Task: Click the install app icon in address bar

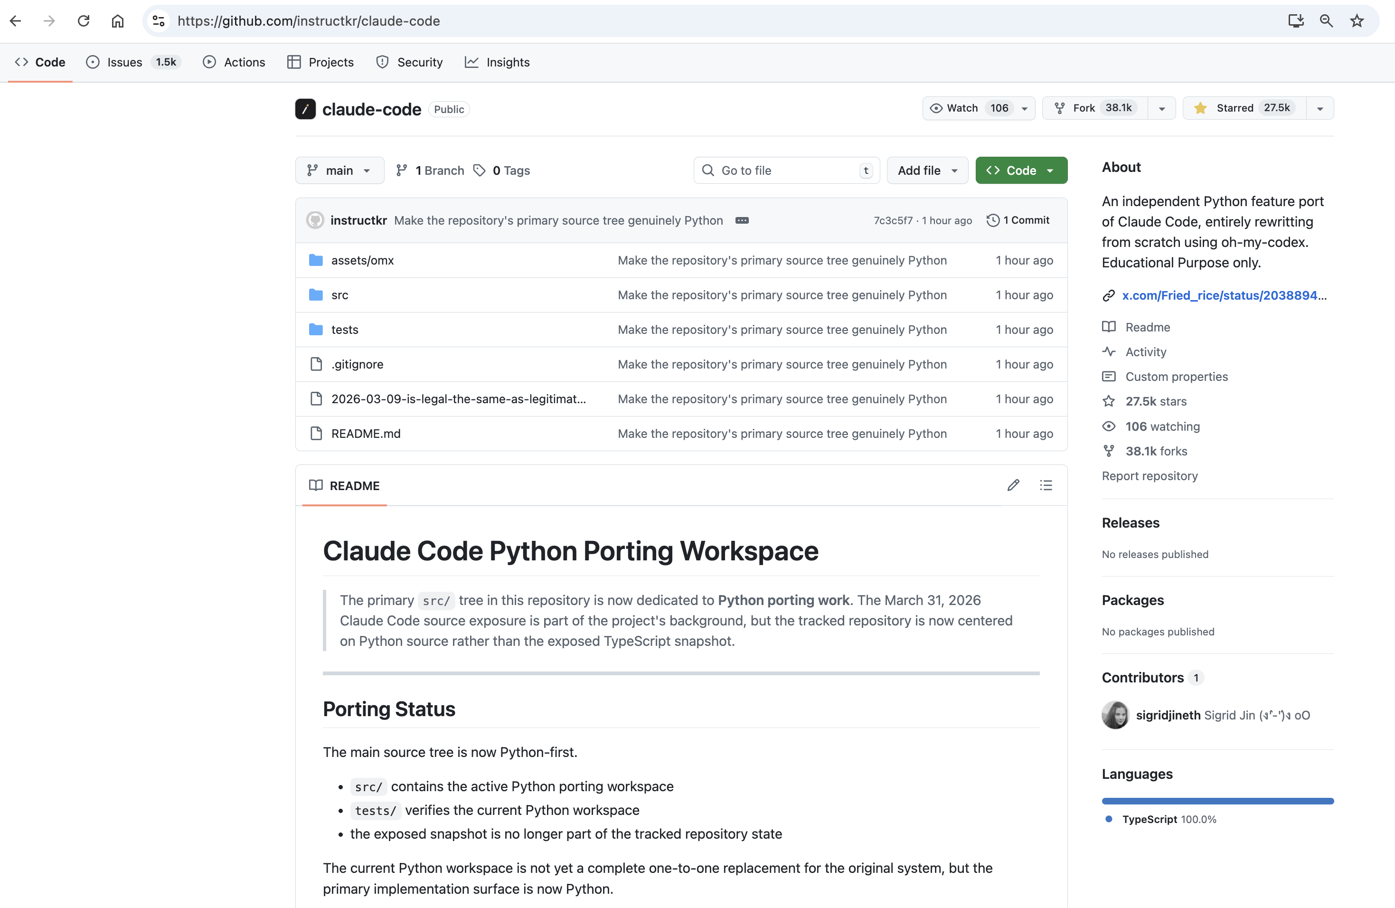Action: pos(1295,21)
